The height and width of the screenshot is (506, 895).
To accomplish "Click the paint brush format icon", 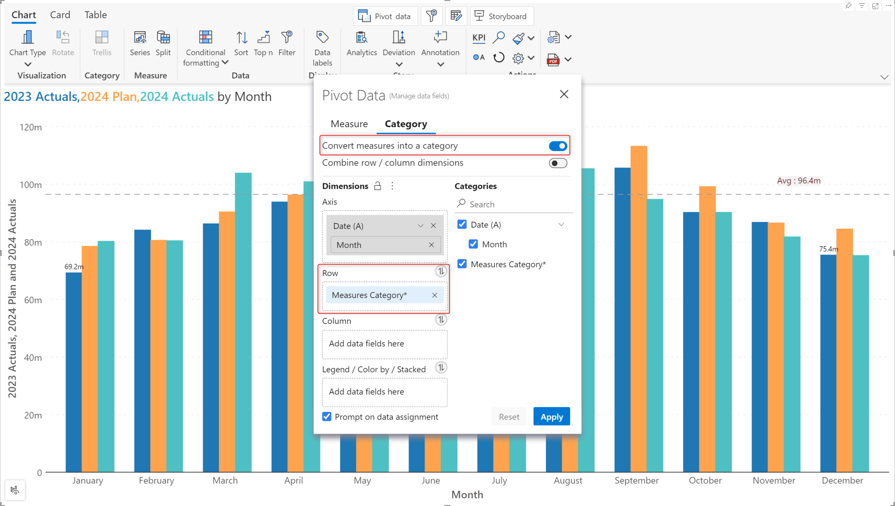I will click(x=518, y=38).
